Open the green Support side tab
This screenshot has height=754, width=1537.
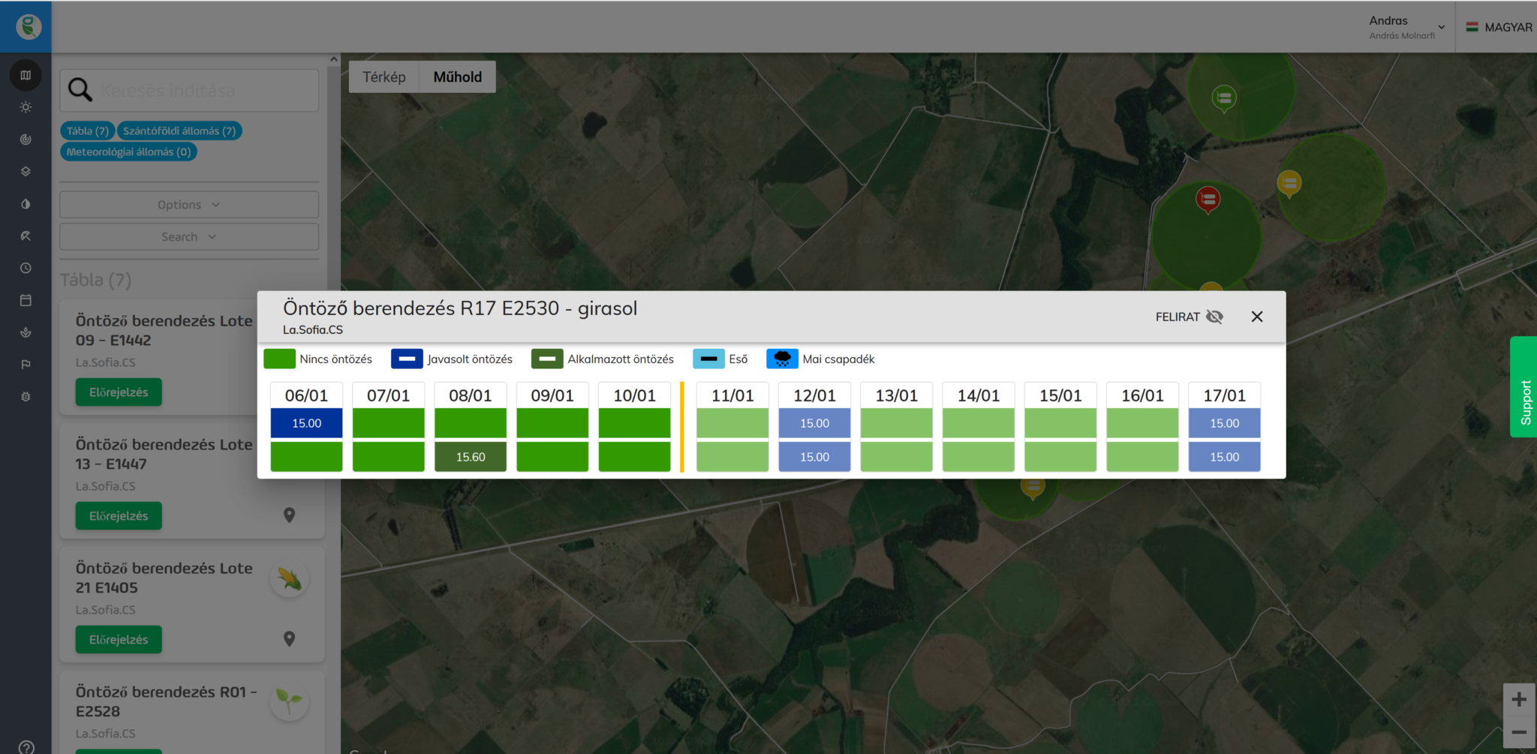point(1524,388)
